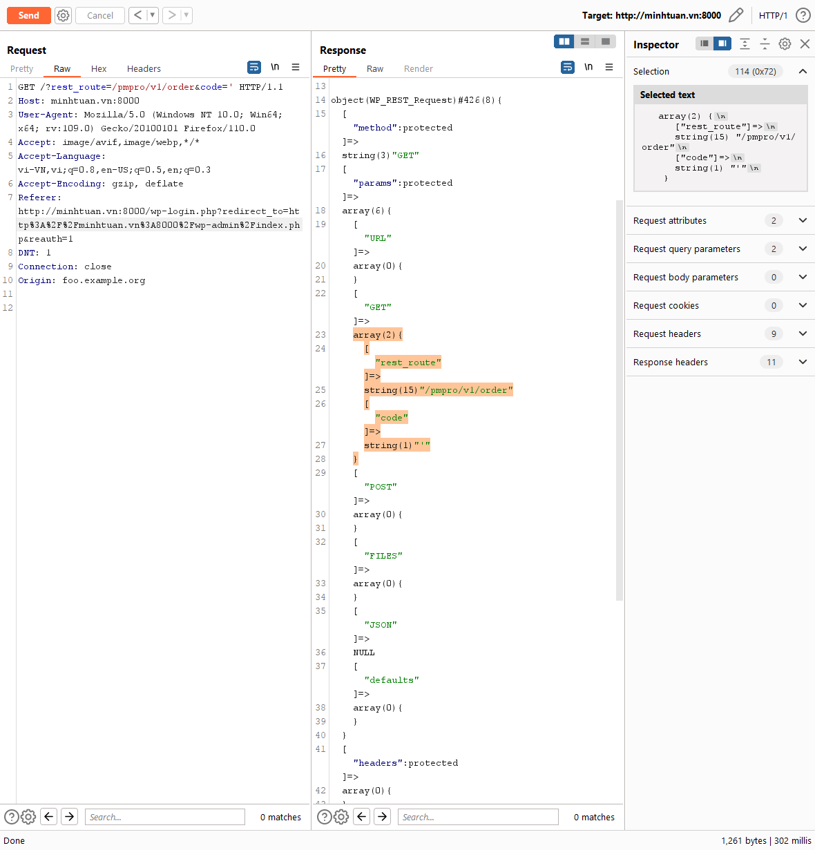Jump to next match in Response search
Screen dimensions: 815x850
coord(383,817)
